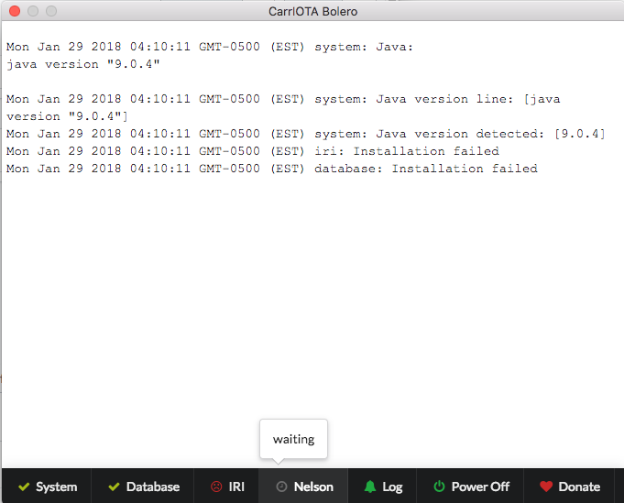
Task: Minimize the CarrIOTA Bolero window
Action: tap(33, 11)
